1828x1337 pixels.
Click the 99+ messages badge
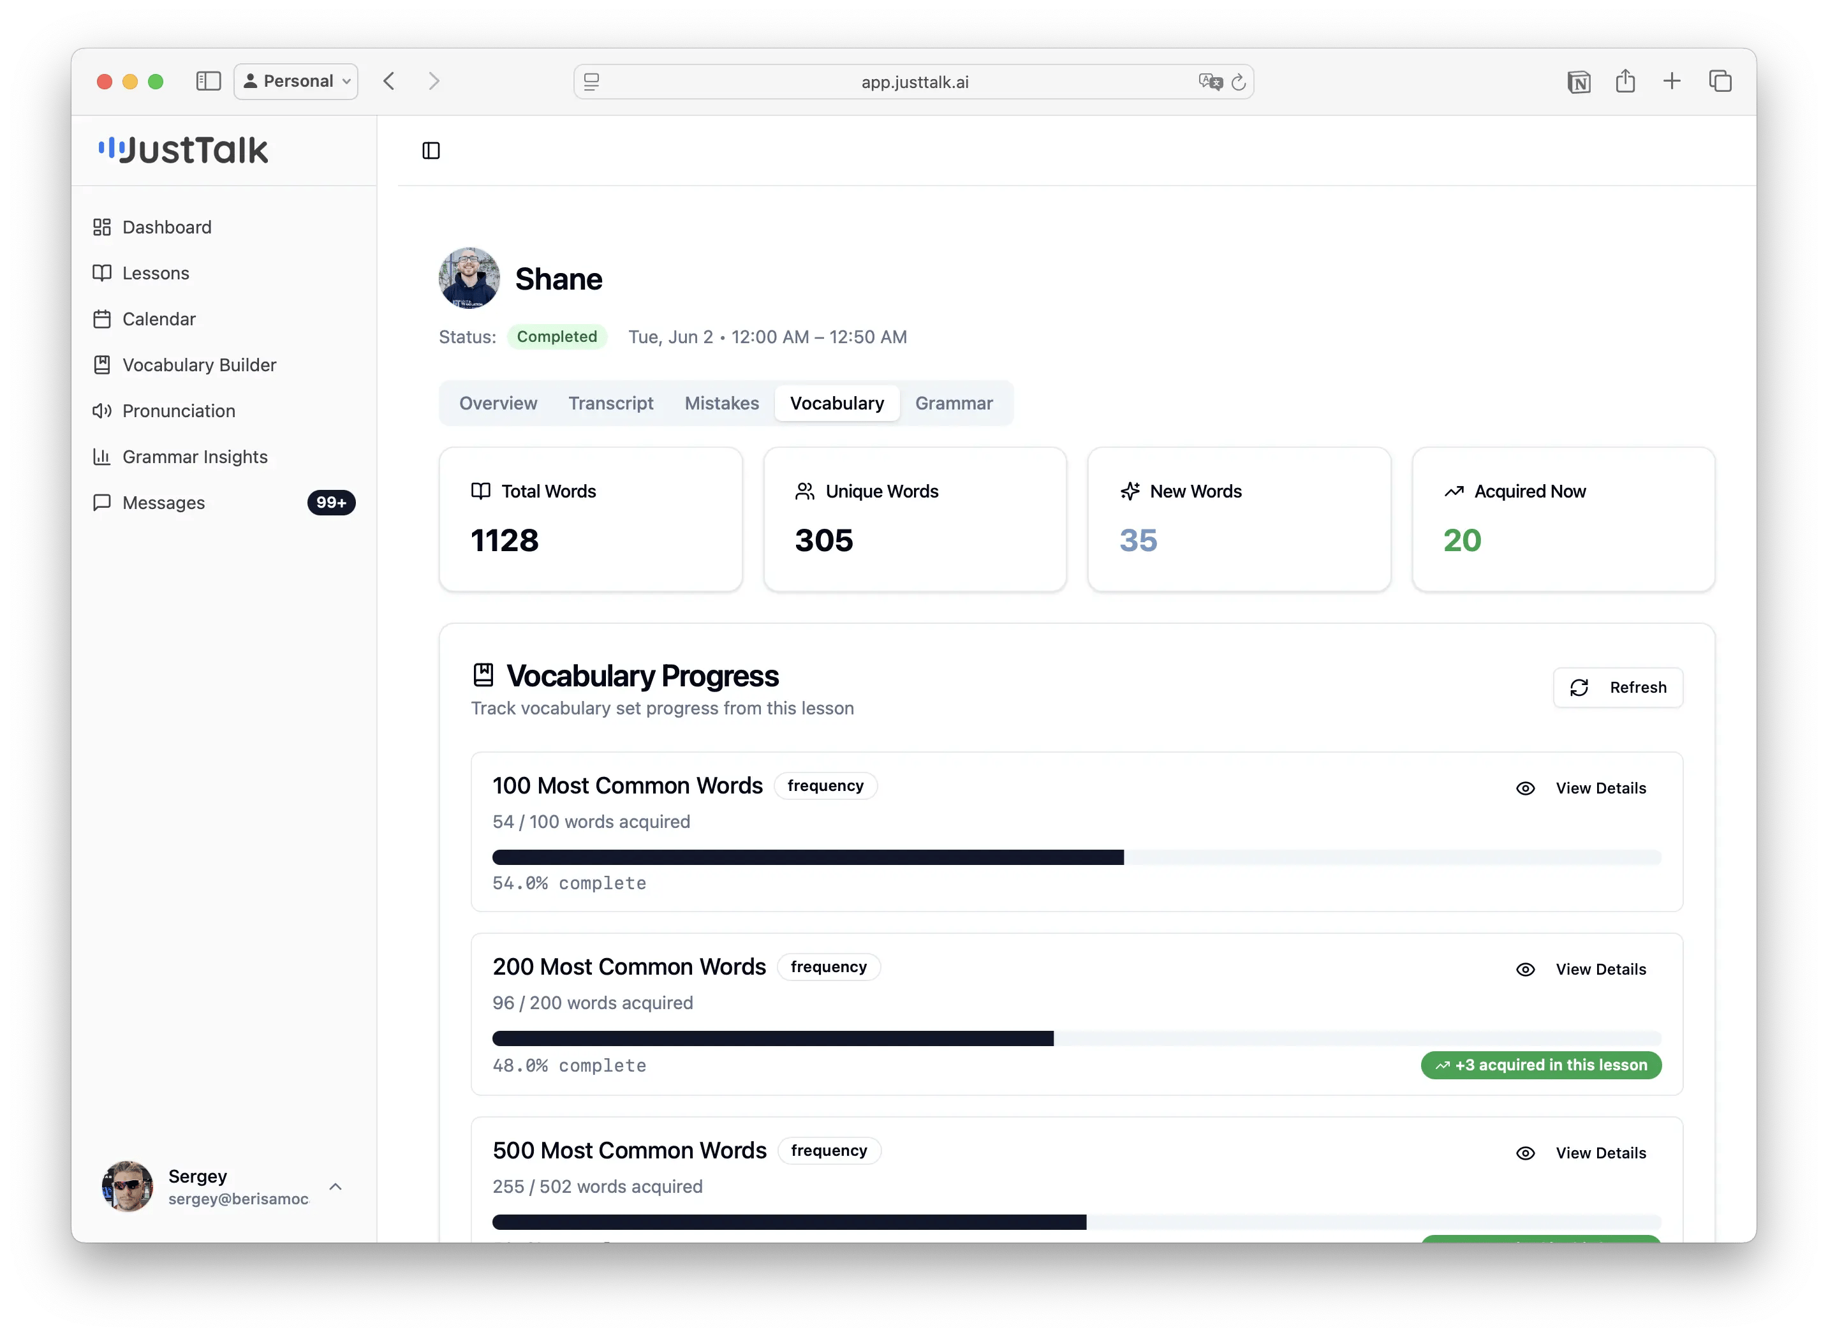[331, 503]
